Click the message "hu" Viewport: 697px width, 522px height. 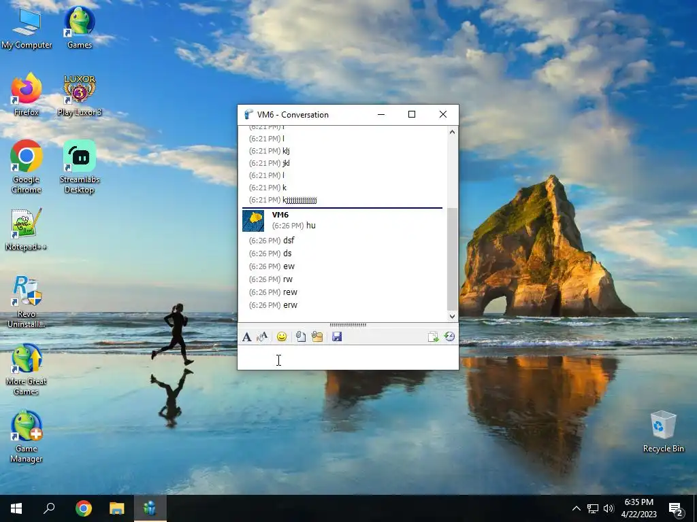tap(310, 226)
